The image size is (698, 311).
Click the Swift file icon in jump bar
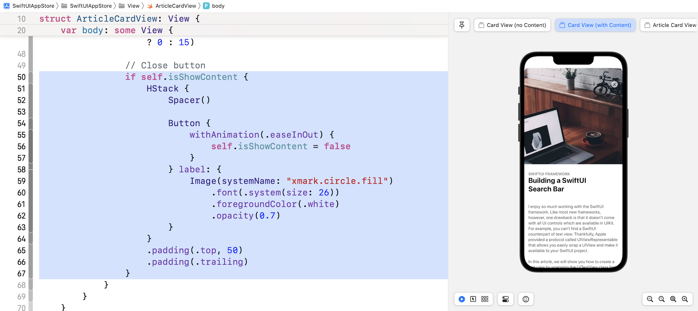coord(150,6)
